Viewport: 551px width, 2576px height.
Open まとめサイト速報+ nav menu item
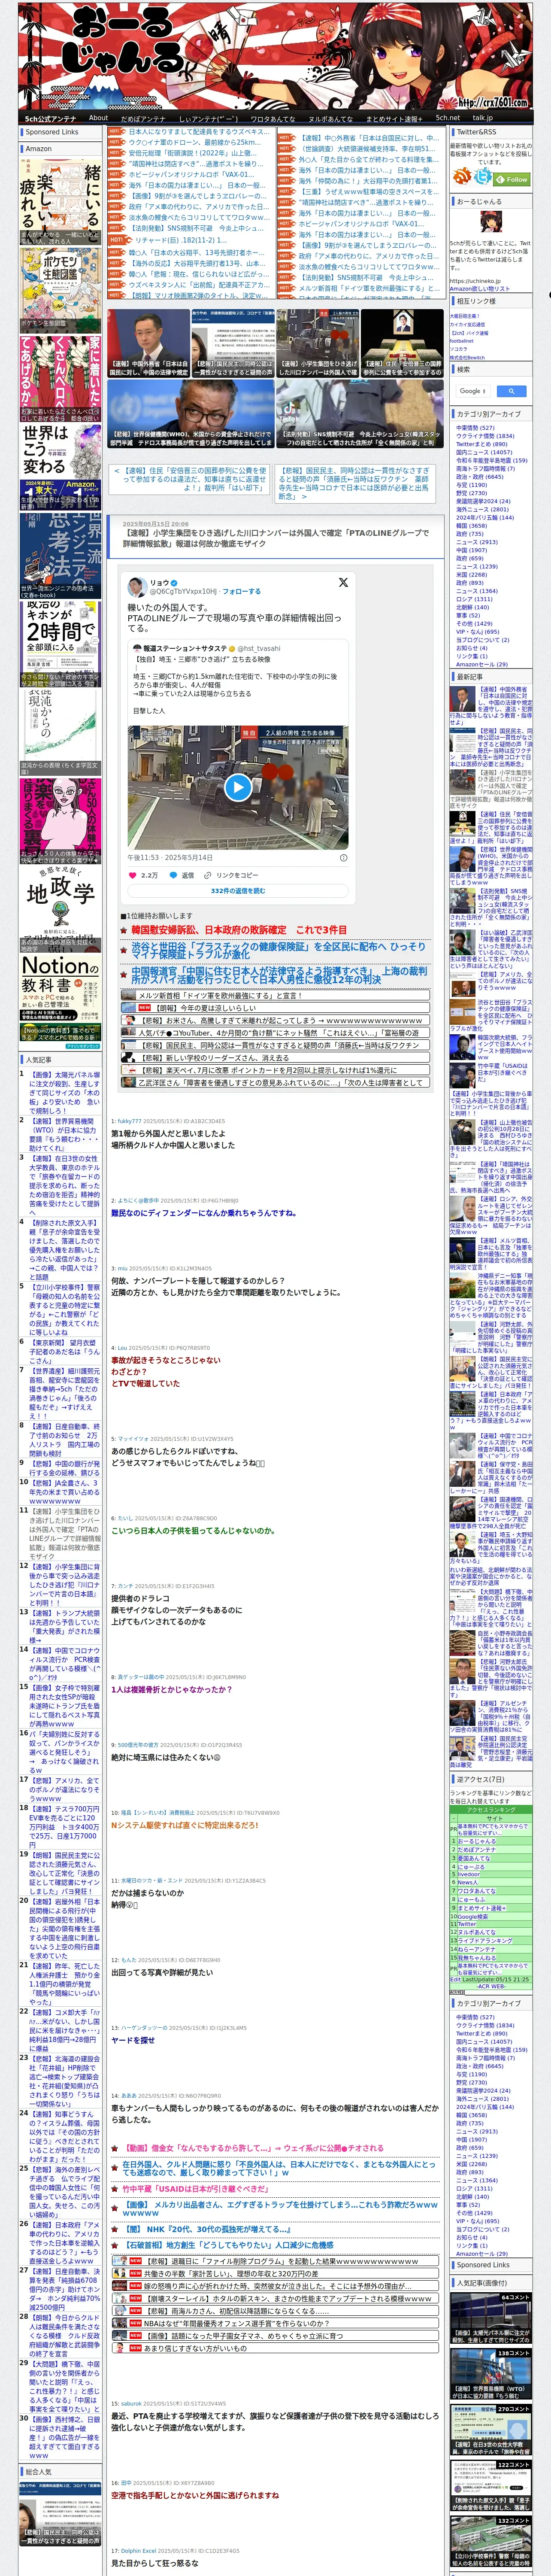coord(393,119)
